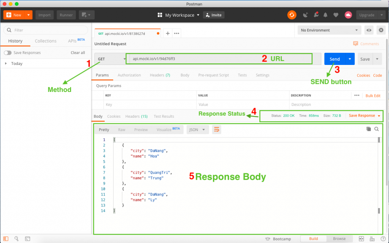389x243 pixels.
Task: Open the satellite capture requests icon
Action: 305,15
